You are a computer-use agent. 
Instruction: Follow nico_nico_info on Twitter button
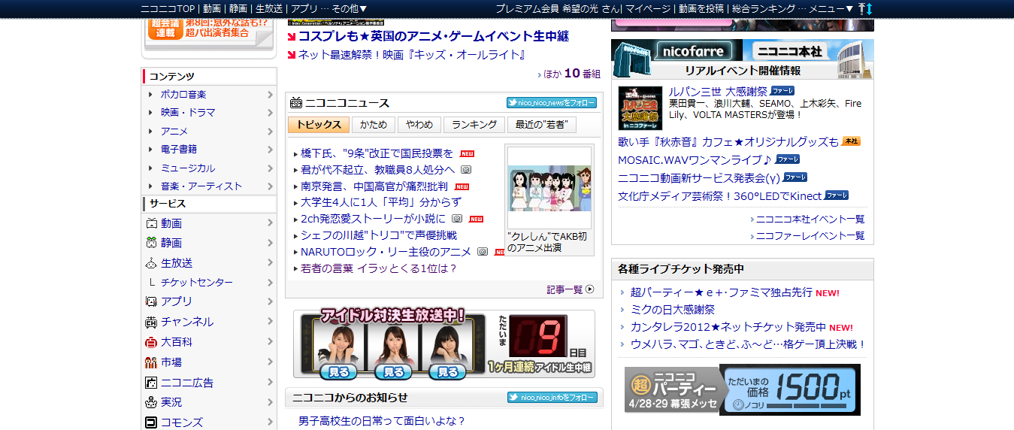pyautogui.click(x=552, y=398)
